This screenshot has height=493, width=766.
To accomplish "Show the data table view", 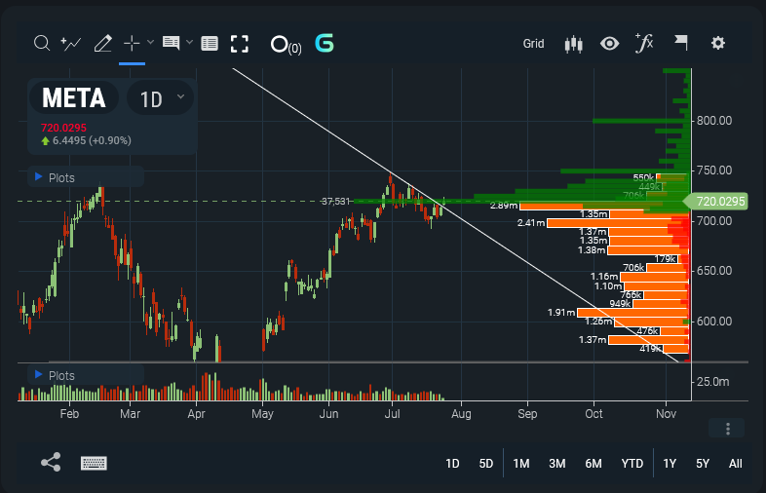I will [210, 44].
